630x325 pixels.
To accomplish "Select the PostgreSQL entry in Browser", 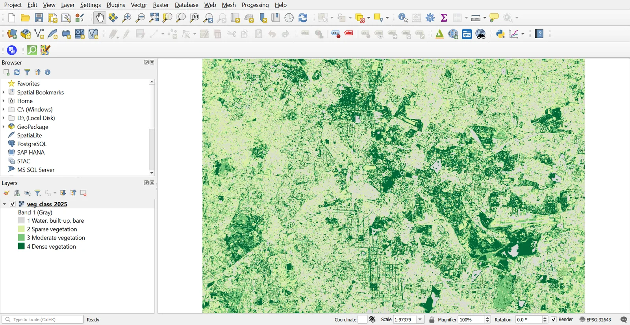I will pyautogui.click(x=32, y=144).
